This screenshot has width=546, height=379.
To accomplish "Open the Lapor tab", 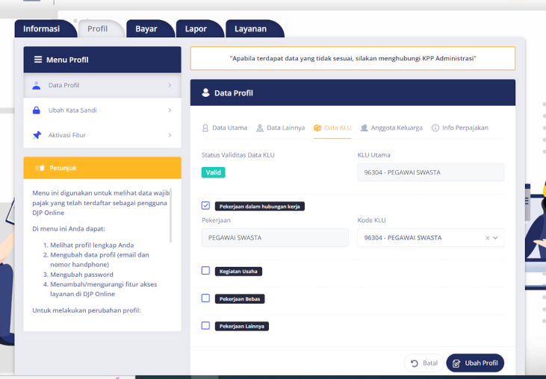I will click(196, 29).
